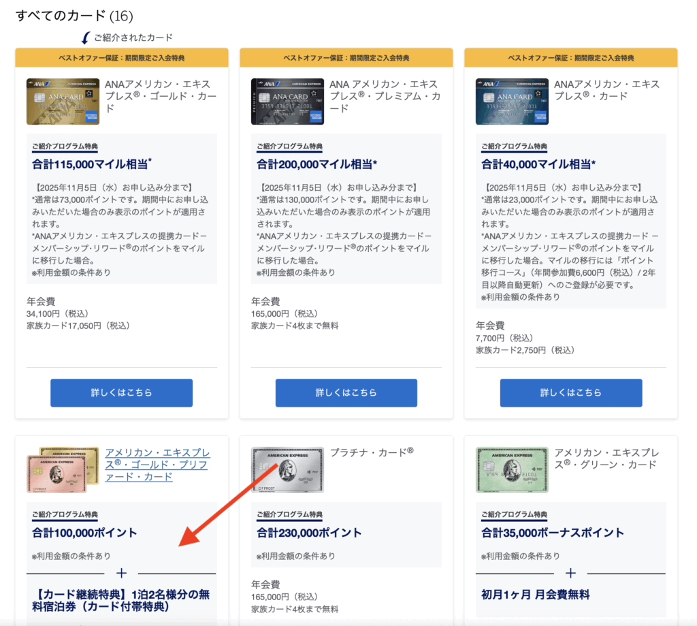Click the グリーン・カード title text

(605, 458)
